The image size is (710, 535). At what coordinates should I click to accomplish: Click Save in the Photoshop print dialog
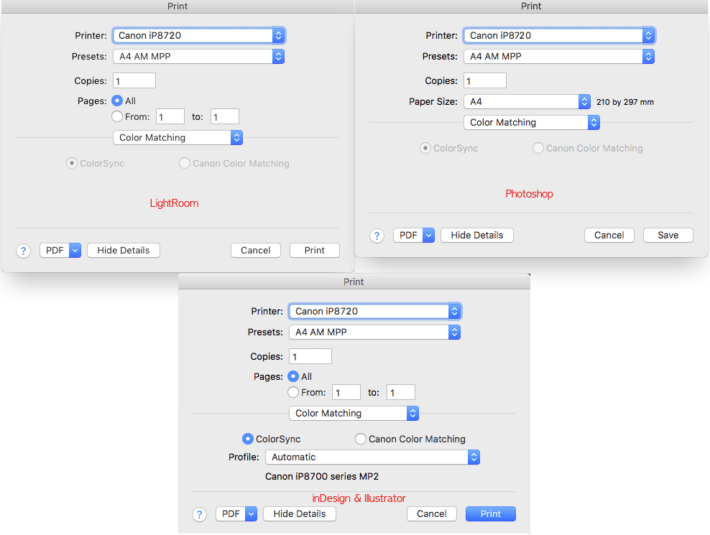(668, 235)
